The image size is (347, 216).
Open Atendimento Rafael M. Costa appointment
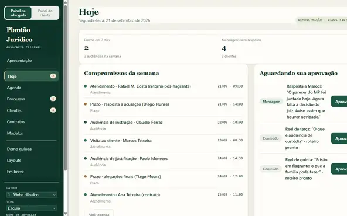[164, 89]
